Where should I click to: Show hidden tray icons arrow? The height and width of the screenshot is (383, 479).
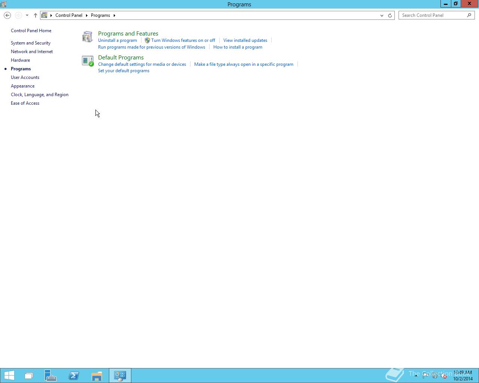[416, 376]
